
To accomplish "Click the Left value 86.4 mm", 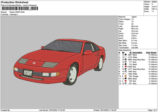I will click(135, 26).
